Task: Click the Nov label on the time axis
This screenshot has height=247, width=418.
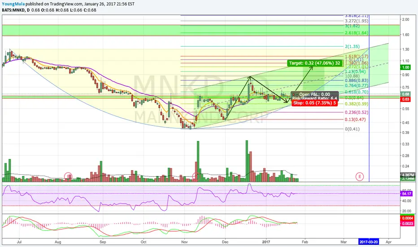Action: (x=184, y=242)
